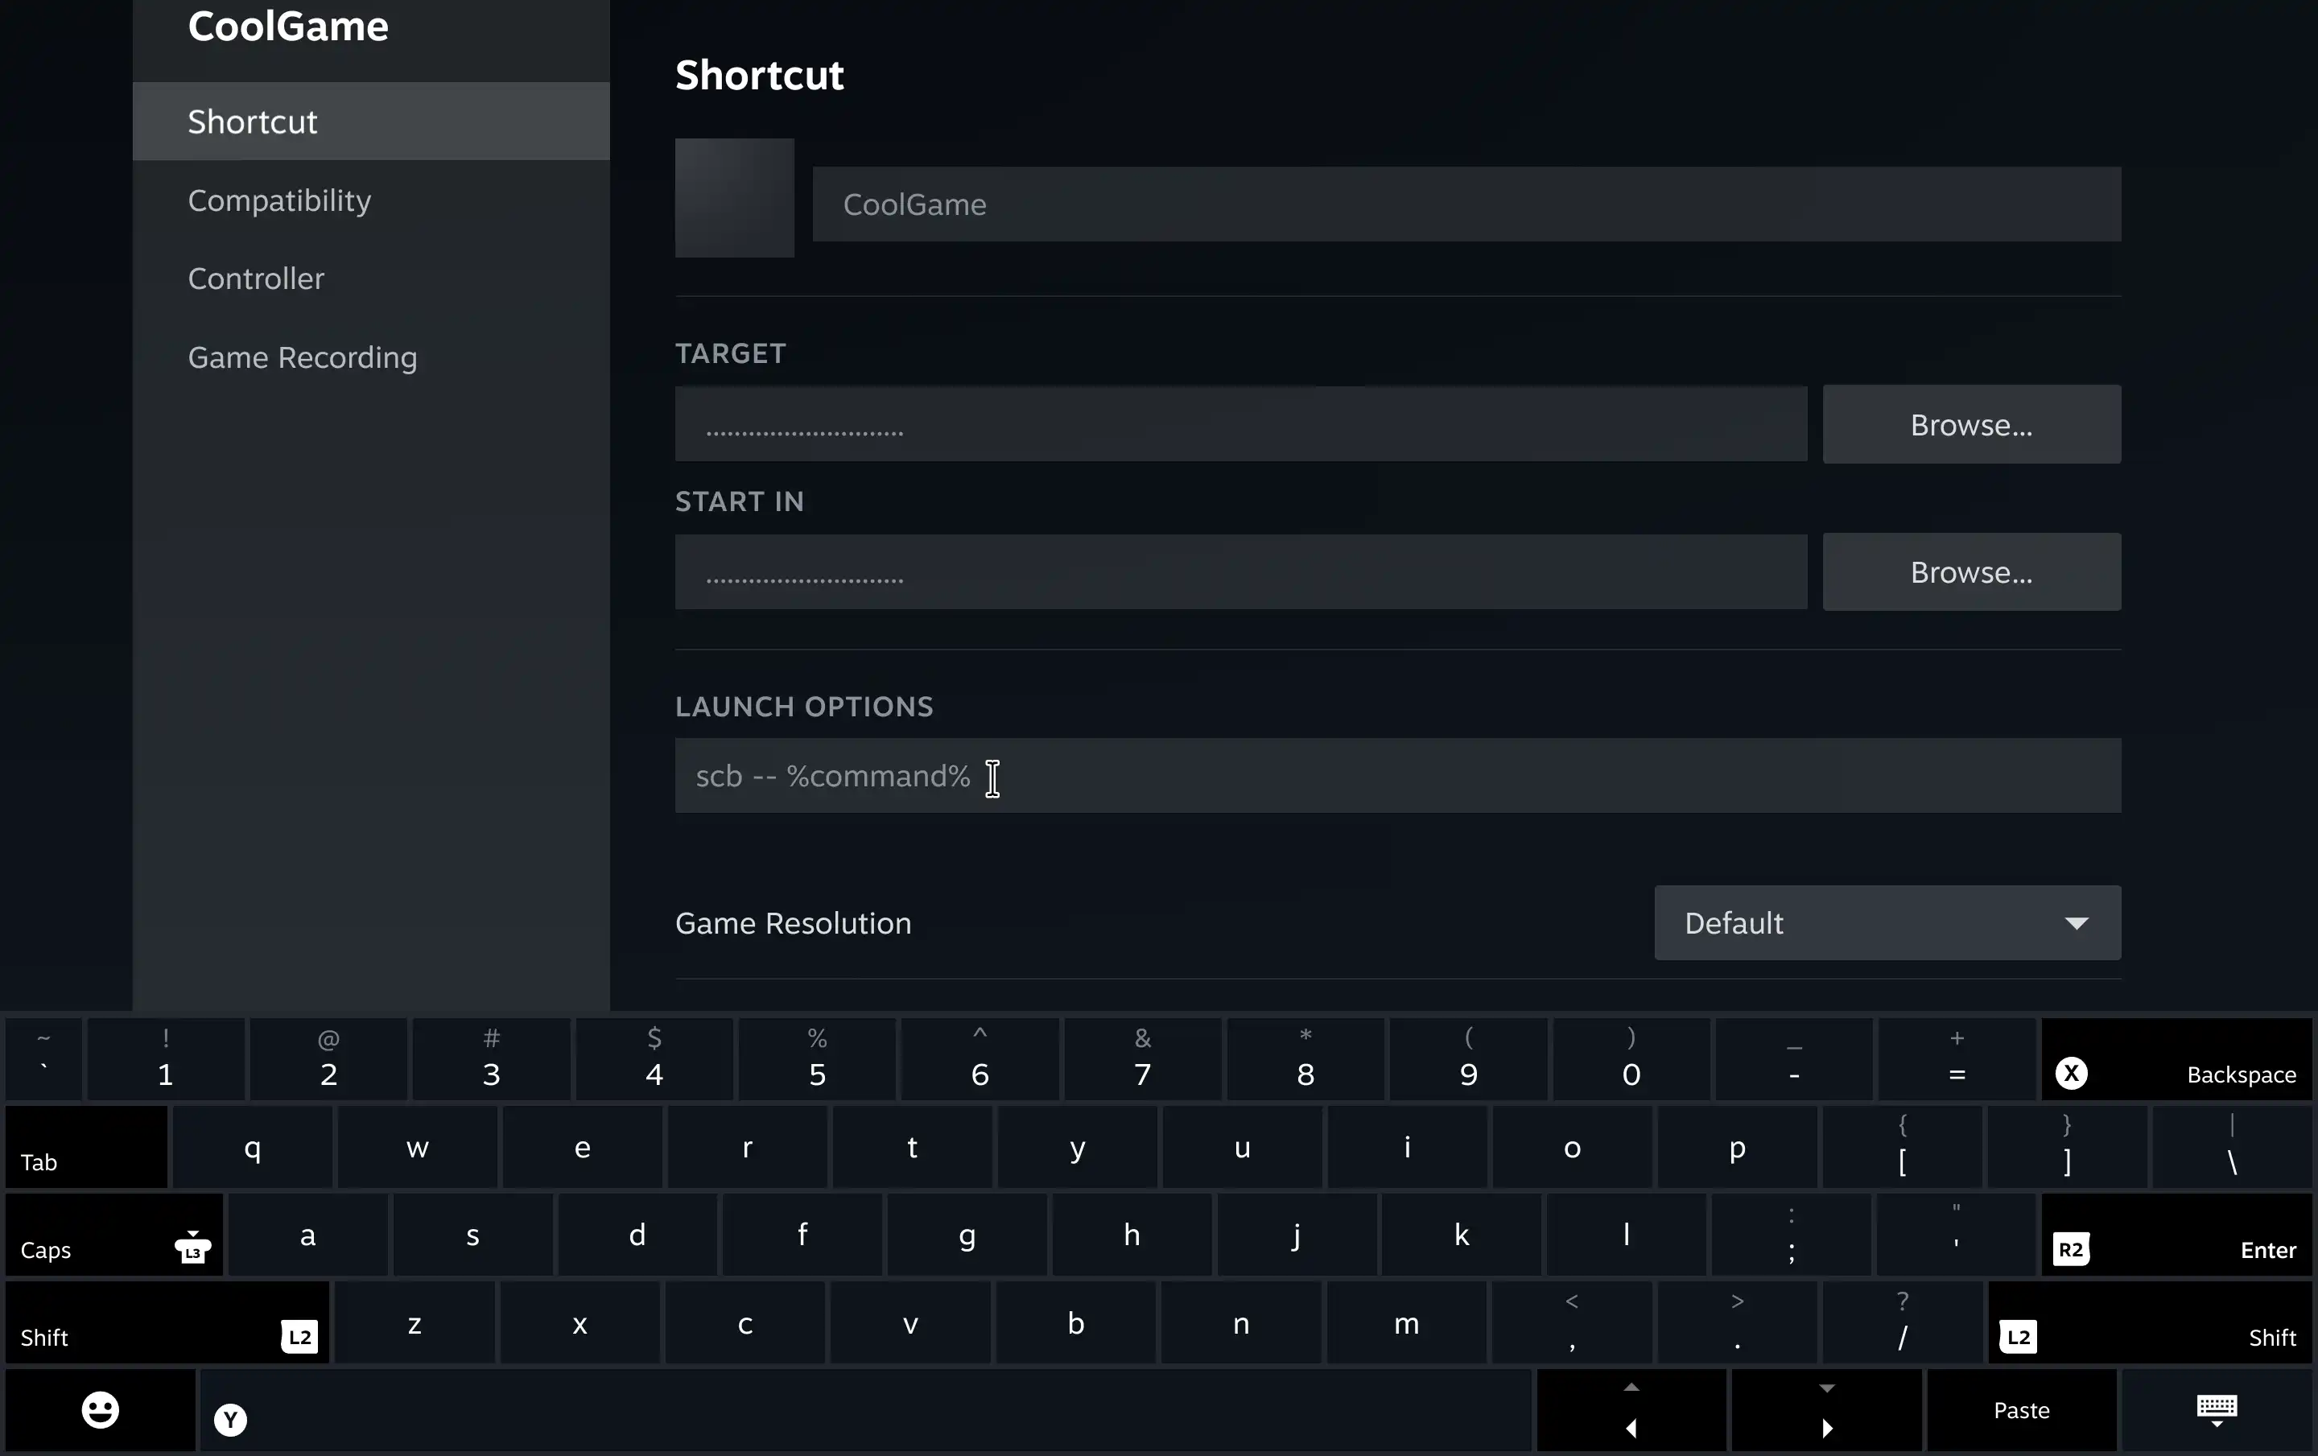
Task: Open the Game Recording tab
Action: 303,358
